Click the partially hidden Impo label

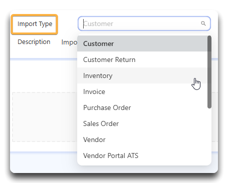[x=69, y=42]
